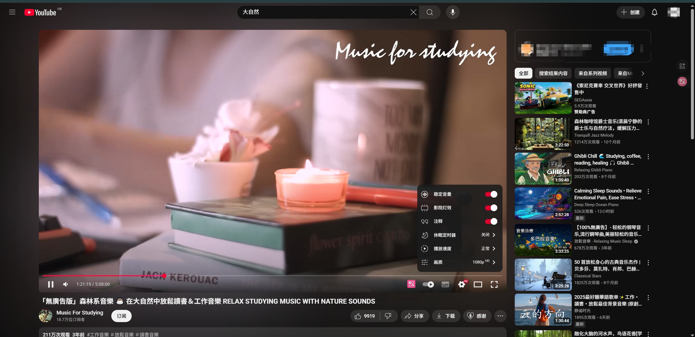695x337 pixels.
Task: Toggle subtitles on the player
Action: [445, 284]
